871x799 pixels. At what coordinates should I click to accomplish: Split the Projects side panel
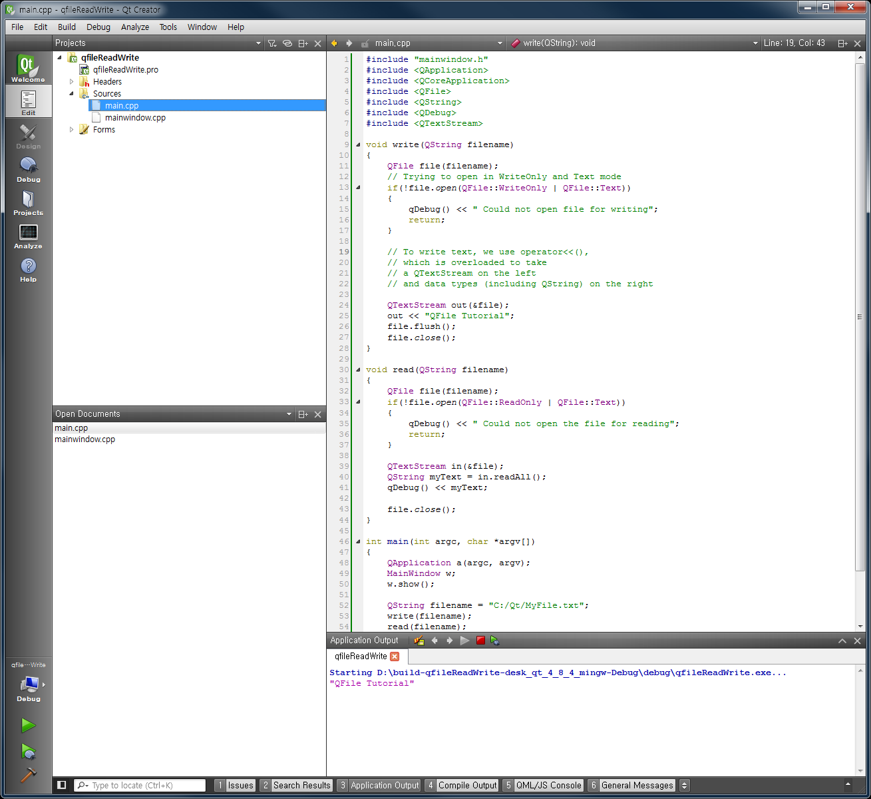tap(303, 43)
